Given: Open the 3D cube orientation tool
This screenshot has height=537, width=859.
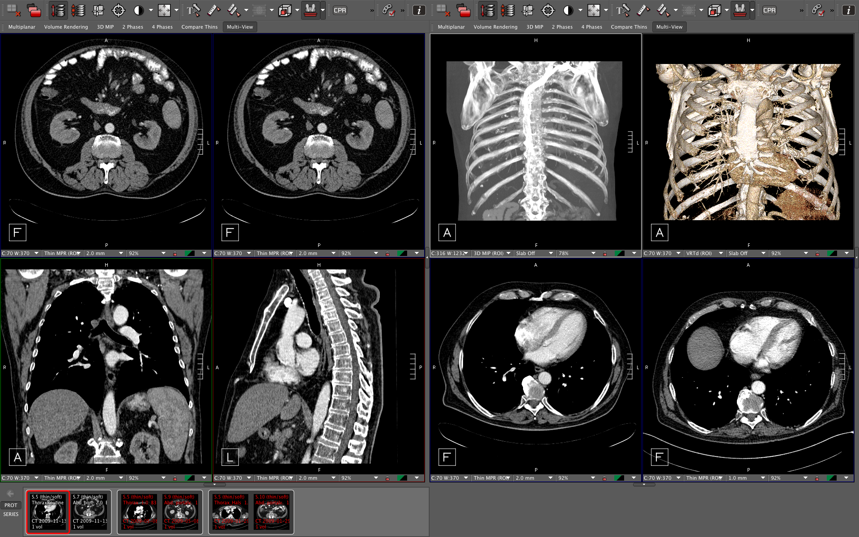Looking at the screenshot, I should pyautogui.click(x=285, y=10).
